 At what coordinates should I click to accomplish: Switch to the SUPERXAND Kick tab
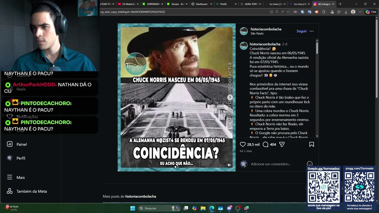(152, 4)
